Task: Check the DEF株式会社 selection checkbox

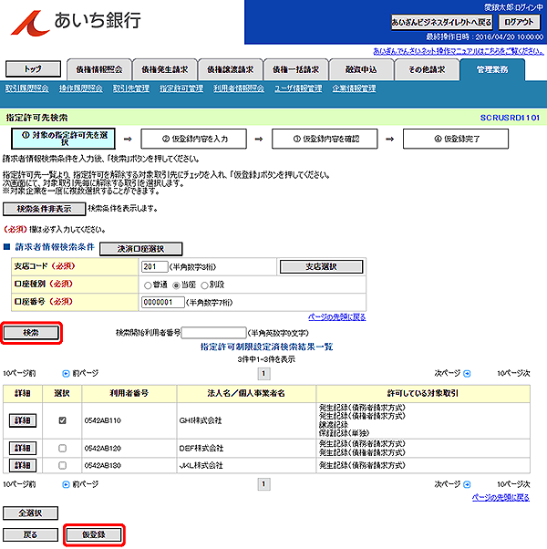Action: click(x=62, y=448)
